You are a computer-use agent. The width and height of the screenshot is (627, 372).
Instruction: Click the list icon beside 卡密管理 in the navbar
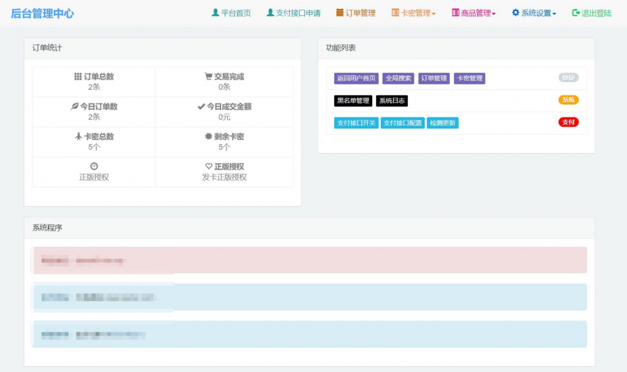click(x=395, y=12)
